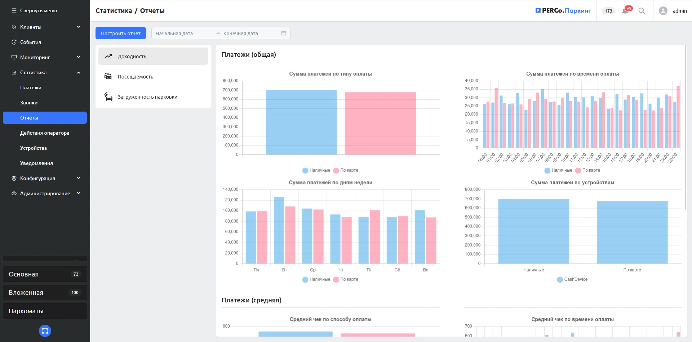692x342 pixels.
Task: Open search via magnifier icon
Action: [642, 11]
